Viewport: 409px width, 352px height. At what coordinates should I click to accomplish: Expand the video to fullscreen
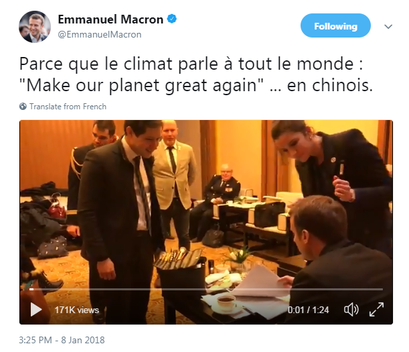(x=376, y=309)
